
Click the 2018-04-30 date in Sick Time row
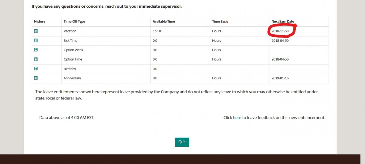coord(280,41)
